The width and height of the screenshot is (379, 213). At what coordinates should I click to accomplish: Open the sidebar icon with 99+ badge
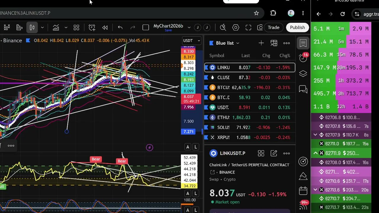point(303,205)
